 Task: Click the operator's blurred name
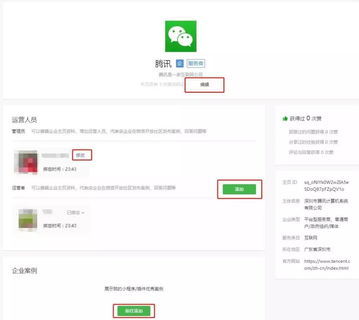pyautogui.click(x=48, y=212)
